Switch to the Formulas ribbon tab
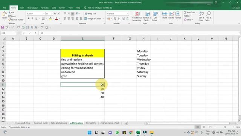 (44, 8)
